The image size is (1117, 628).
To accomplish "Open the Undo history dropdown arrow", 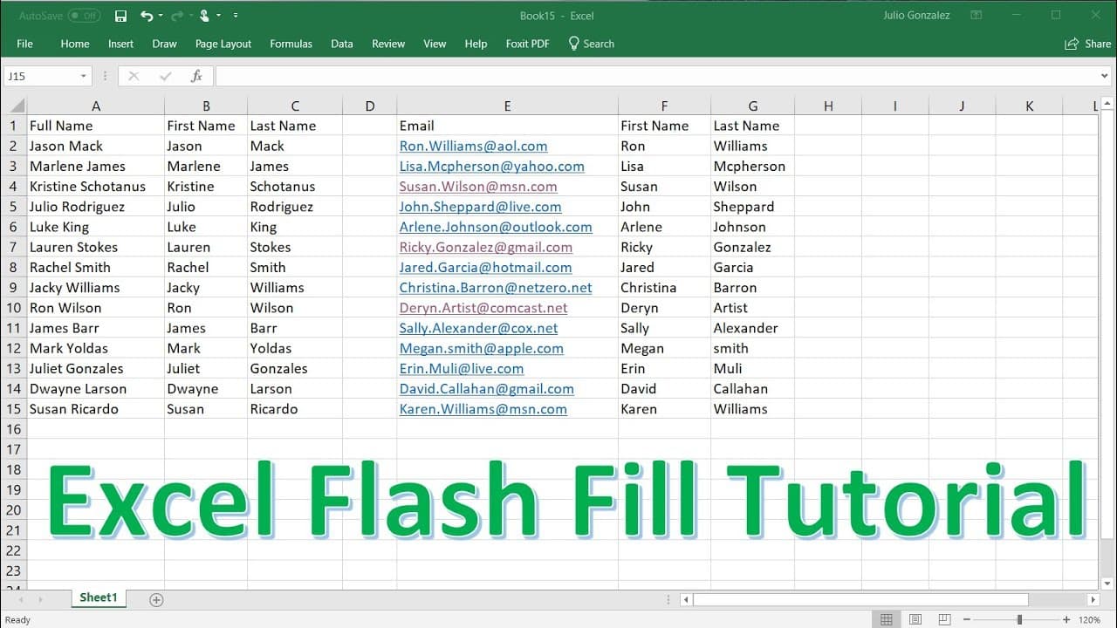I will tap(161, 16).
